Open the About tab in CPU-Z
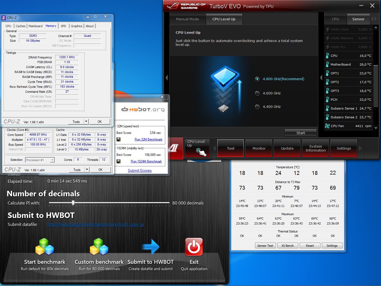 (90, 26)
